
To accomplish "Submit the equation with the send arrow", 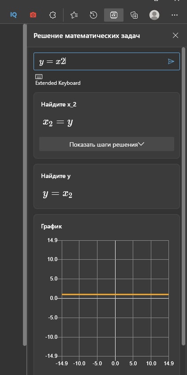I will pos(171,61).
